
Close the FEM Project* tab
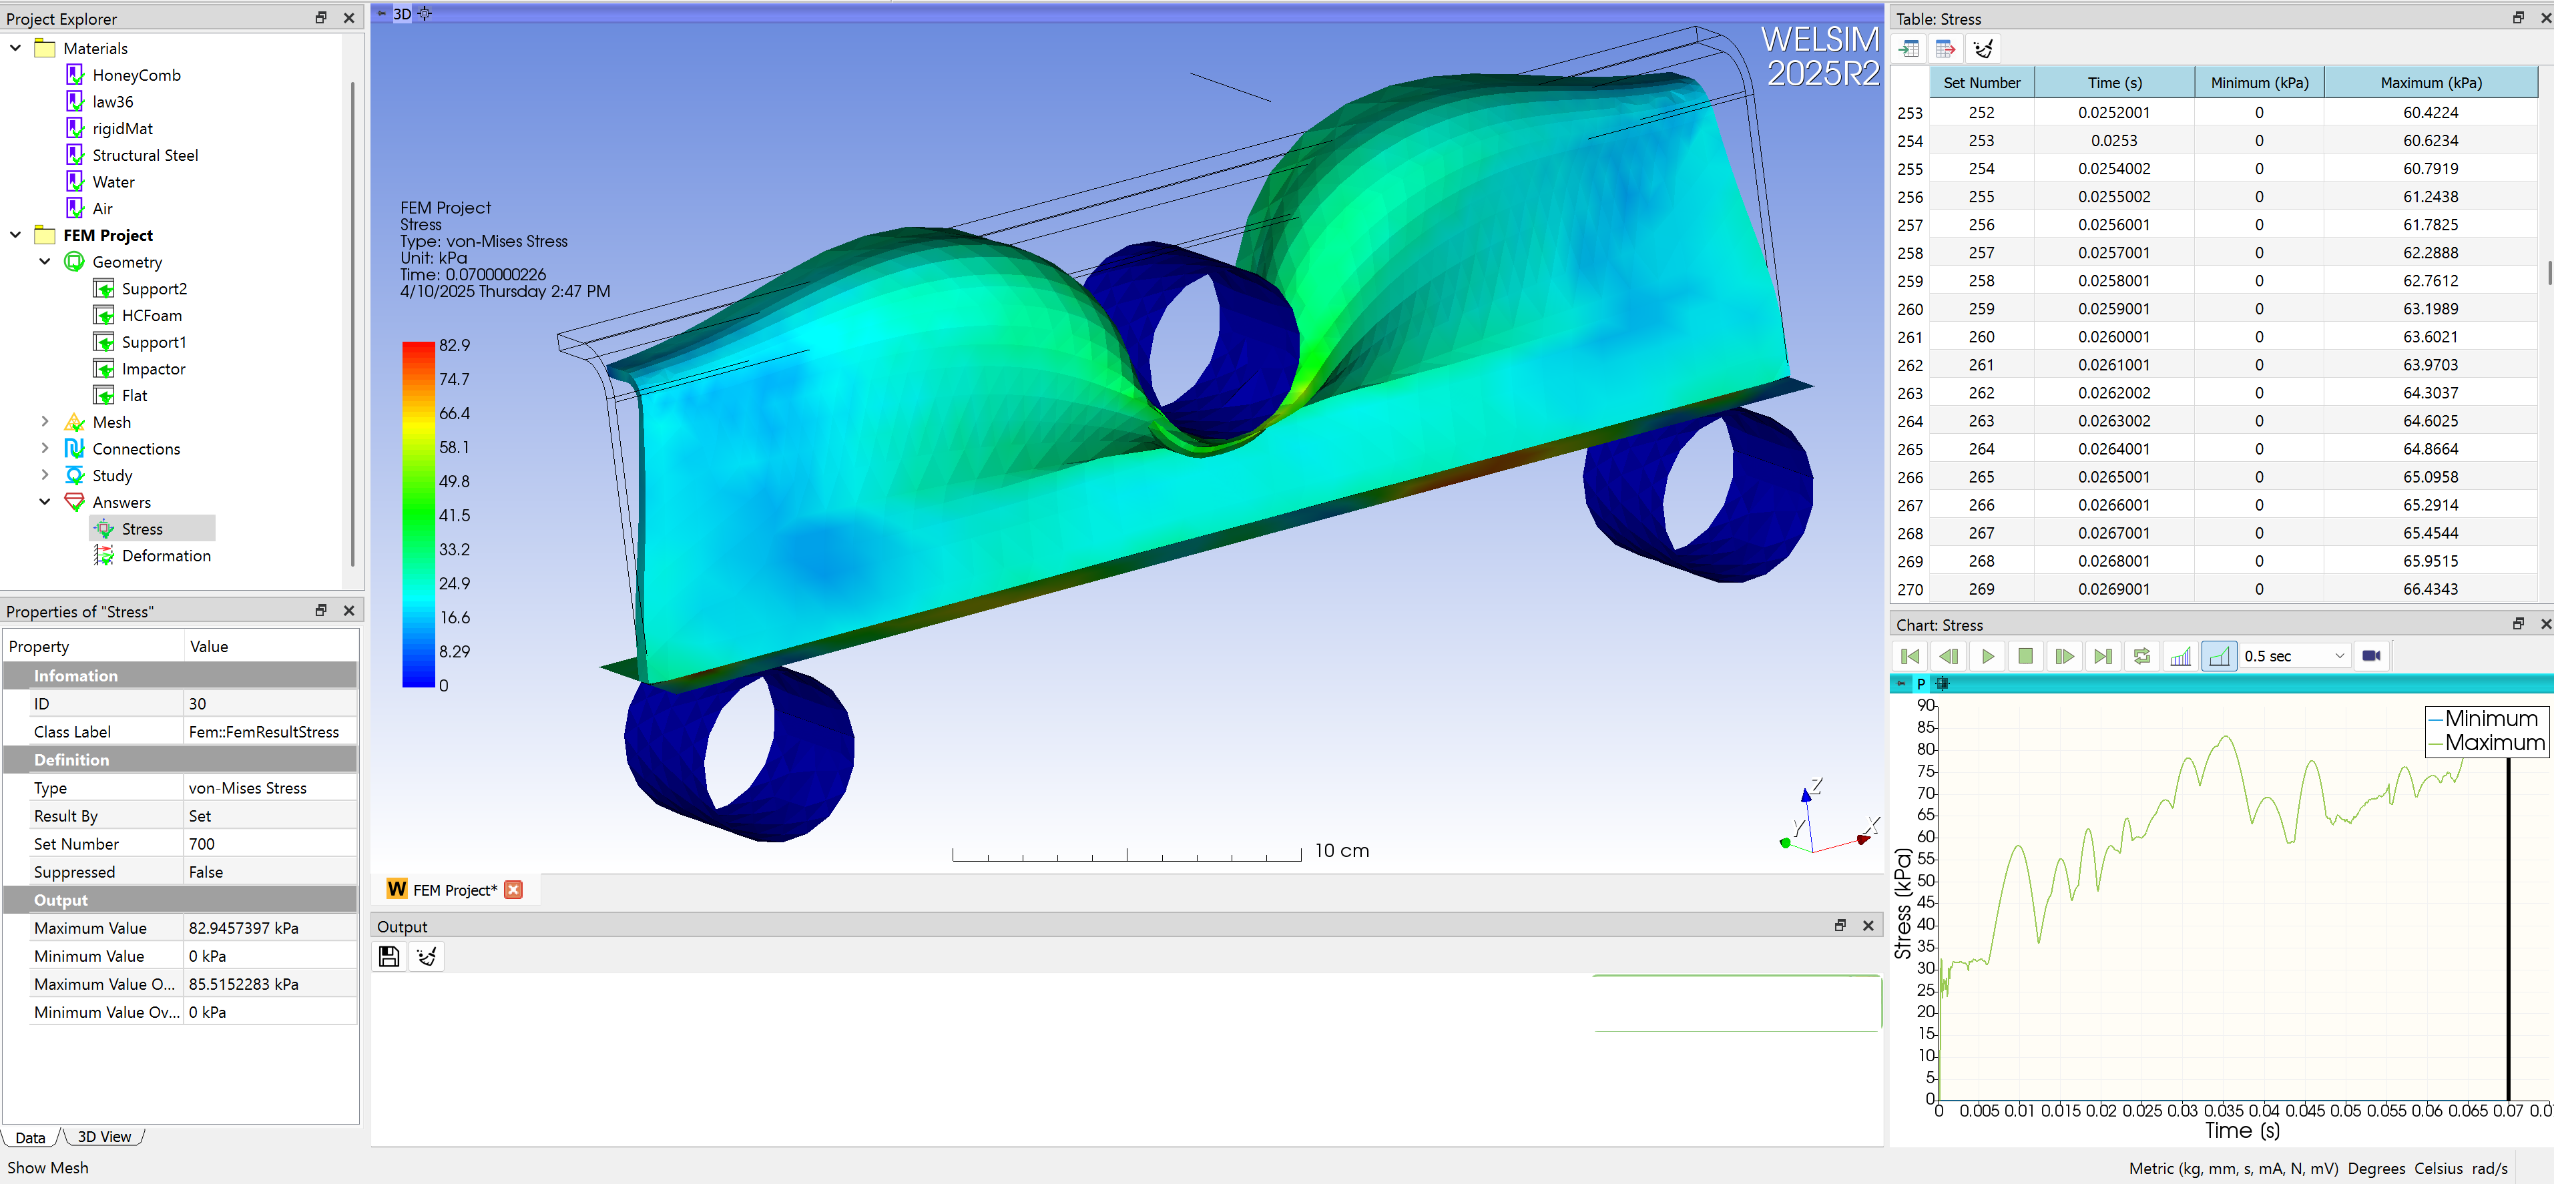pos(513,890)
